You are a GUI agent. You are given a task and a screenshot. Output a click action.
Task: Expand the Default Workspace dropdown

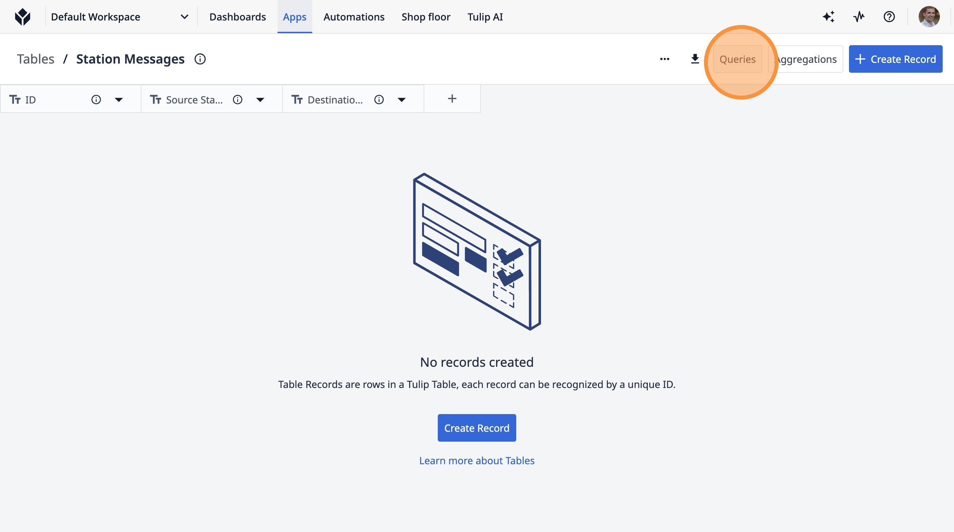(184, 17)
